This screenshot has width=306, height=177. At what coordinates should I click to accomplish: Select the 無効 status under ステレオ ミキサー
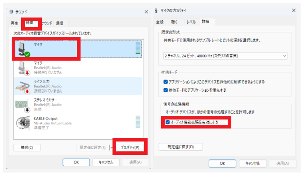[x=38, y=109]
